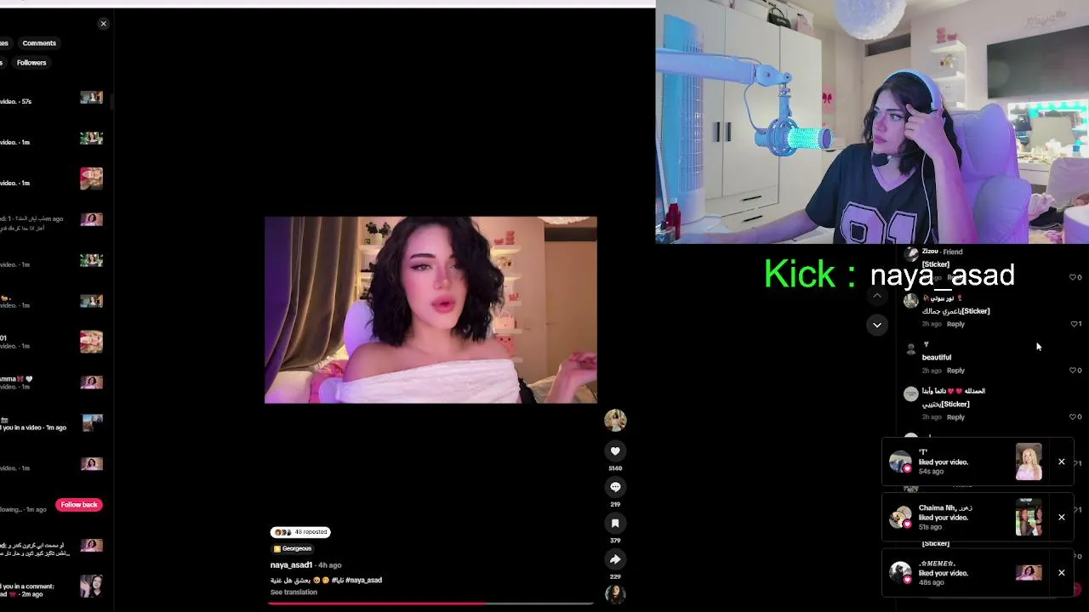The image size is (1089, 612).
Task: Click the 379 saves count
Action: tap(615, 541)
